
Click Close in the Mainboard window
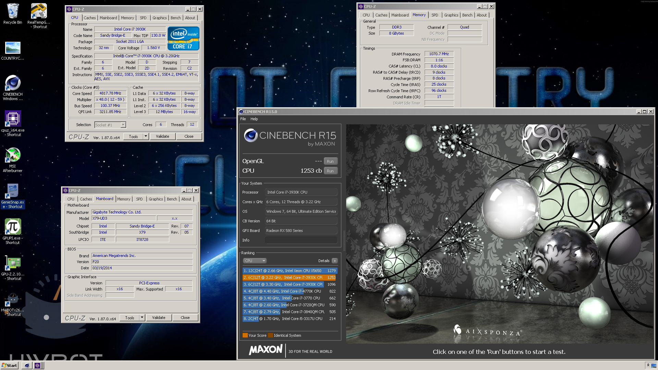click(185, 318)
